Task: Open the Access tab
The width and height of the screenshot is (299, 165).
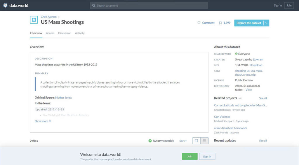Action: (50, 33)
